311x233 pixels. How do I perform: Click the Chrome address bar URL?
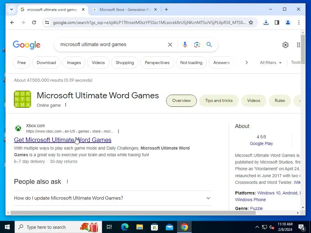pyautogui.click(x=149, y=22)
